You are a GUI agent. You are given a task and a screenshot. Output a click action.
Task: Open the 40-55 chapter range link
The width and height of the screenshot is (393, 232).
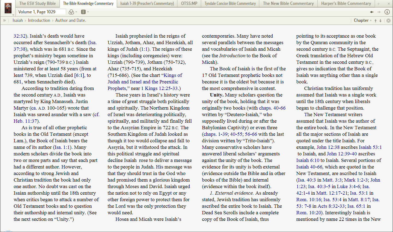(x=236, y=134)
